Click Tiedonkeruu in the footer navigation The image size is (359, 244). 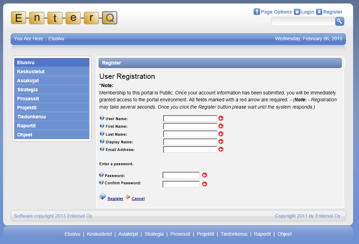234,234
